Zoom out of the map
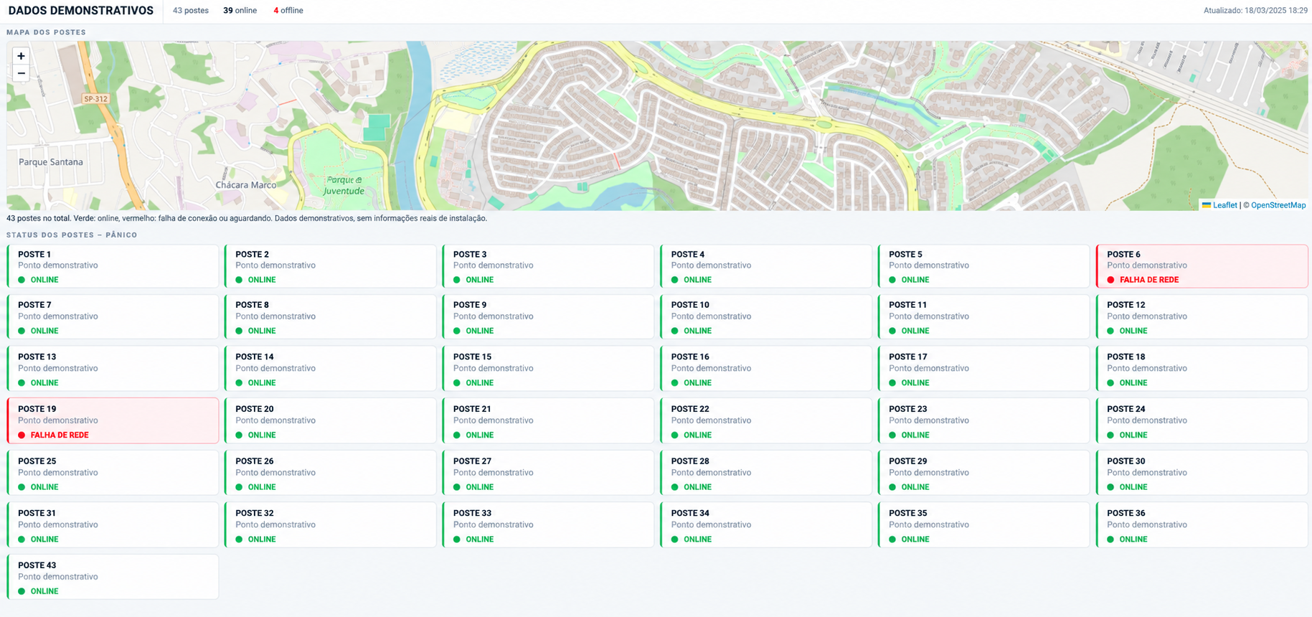 tap(21, 73)
